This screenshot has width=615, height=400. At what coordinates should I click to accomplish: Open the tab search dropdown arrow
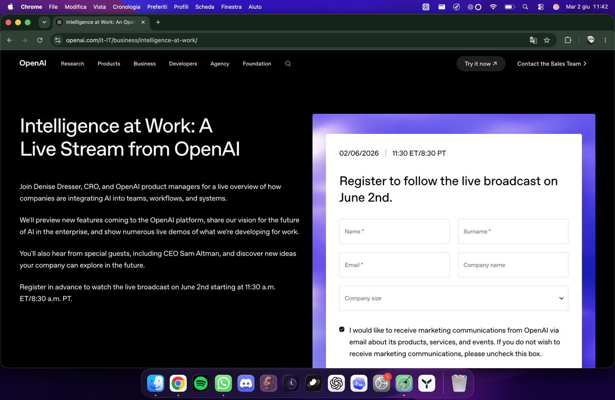(44, 23)
